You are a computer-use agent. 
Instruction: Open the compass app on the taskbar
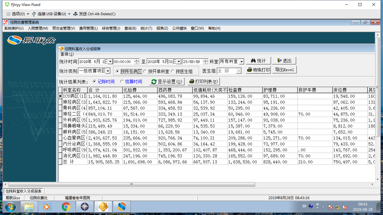[85, 206]
